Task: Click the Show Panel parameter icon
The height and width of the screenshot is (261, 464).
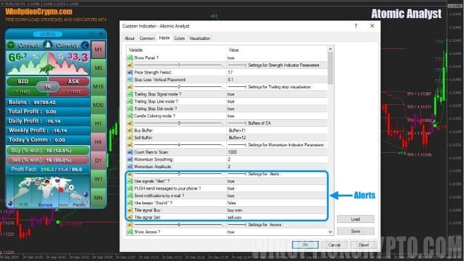Action: (130, 58)
